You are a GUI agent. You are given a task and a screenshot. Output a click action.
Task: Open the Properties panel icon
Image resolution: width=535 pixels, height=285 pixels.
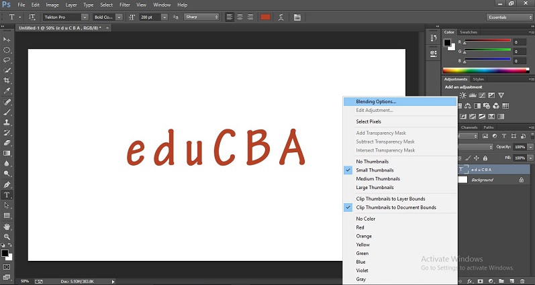click(x=434, y=53)
